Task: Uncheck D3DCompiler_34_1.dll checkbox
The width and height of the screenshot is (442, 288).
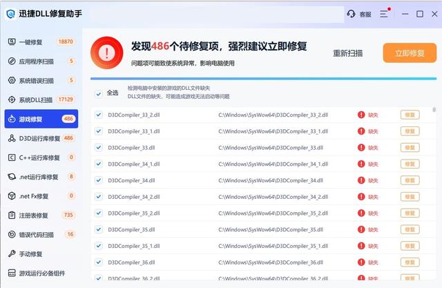Action: point(98,164)
